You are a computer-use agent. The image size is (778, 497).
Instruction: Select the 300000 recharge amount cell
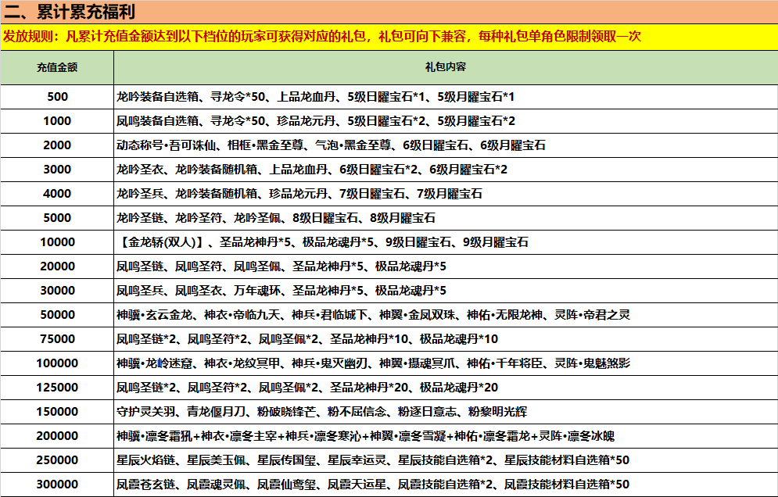point(57,484)
